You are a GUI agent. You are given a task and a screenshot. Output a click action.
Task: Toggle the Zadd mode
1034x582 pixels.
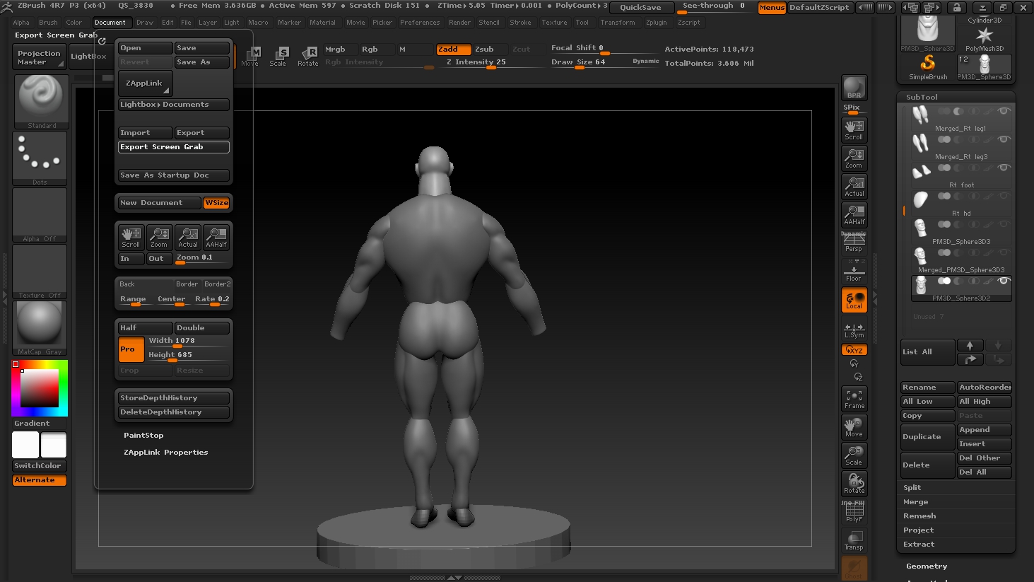pos(453,49)
